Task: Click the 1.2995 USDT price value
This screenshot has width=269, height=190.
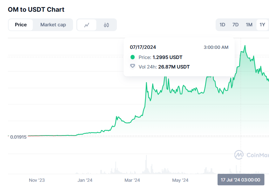Action: click(167, 57)
